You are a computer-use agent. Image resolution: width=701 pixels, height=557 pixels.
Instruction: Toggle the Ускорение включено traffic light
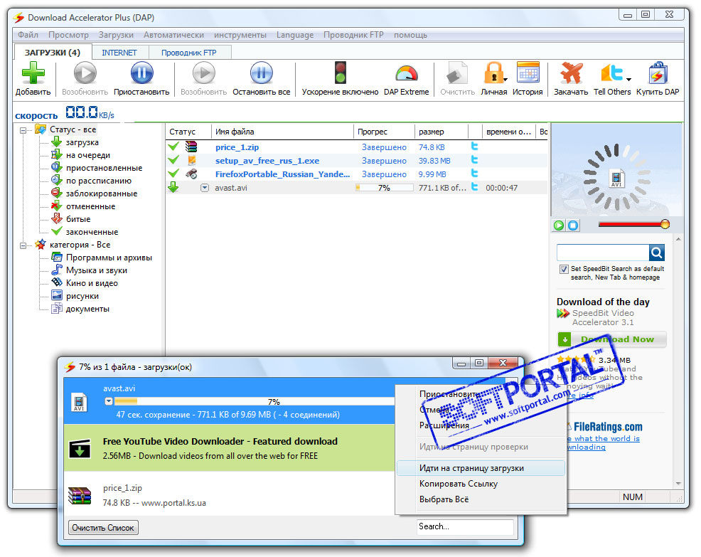[x=341, y=73]
